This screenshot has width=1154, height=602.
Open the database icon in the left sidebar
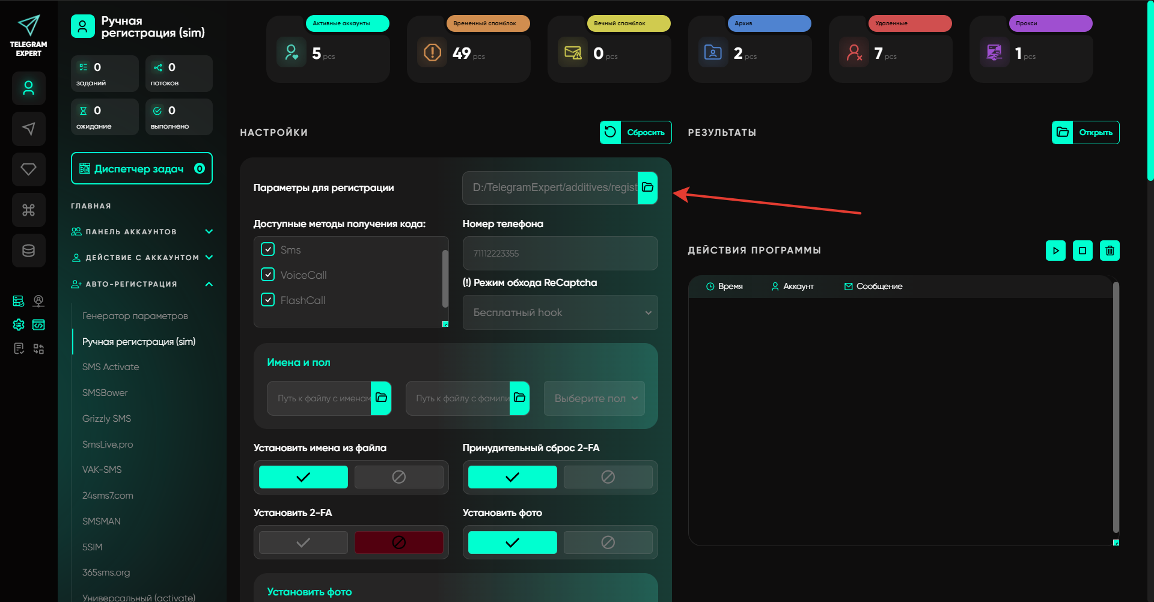pyautogui.click(x=28, y=251)
